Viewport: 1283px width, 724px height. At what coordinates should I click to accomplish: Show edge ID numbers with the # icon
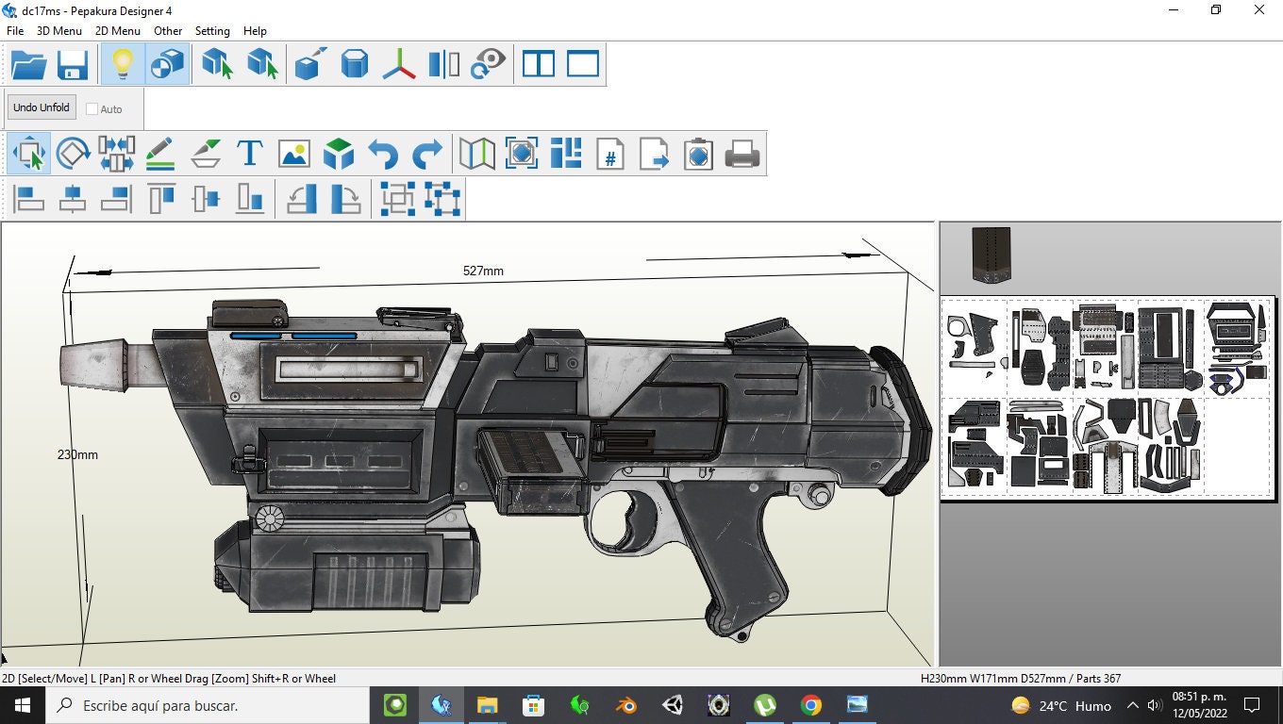pyautogui.click(x=609, y=154)
